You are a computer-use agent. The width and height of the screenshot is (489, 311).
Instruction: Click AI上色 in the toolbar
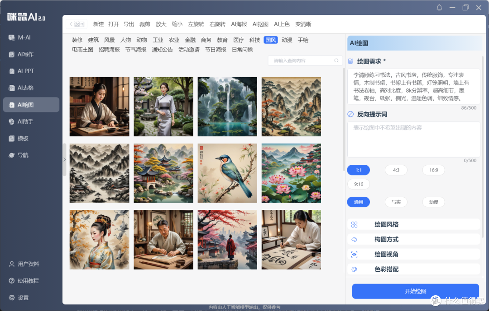(282, 24)
